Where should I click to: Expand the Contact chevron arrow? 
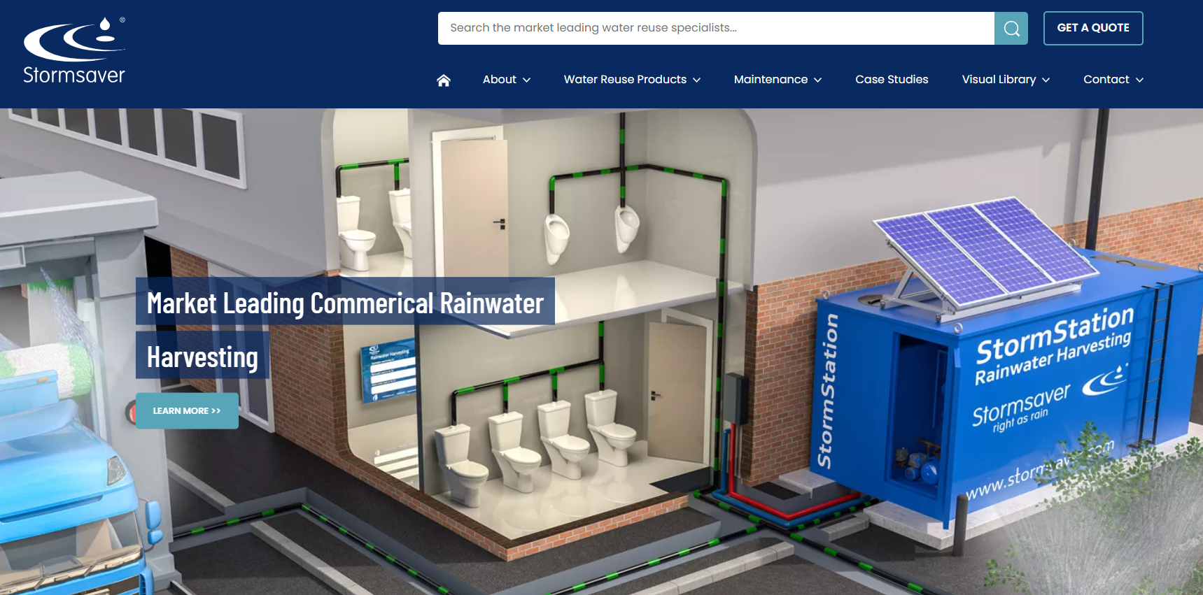1139,80
